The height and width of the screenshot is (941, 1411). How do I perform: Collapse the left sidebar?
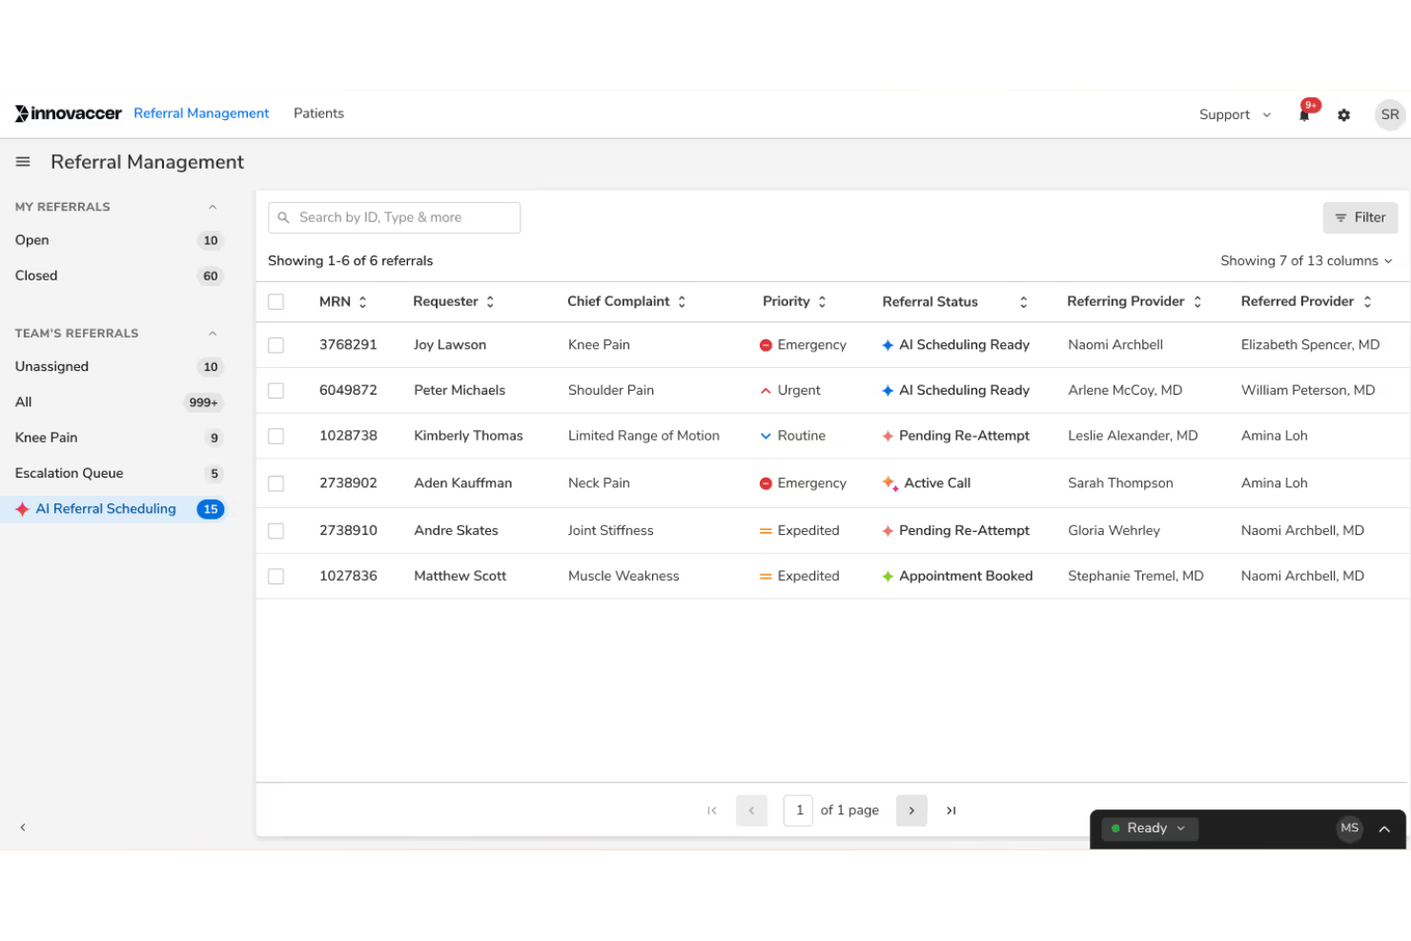tap(23, 828)
